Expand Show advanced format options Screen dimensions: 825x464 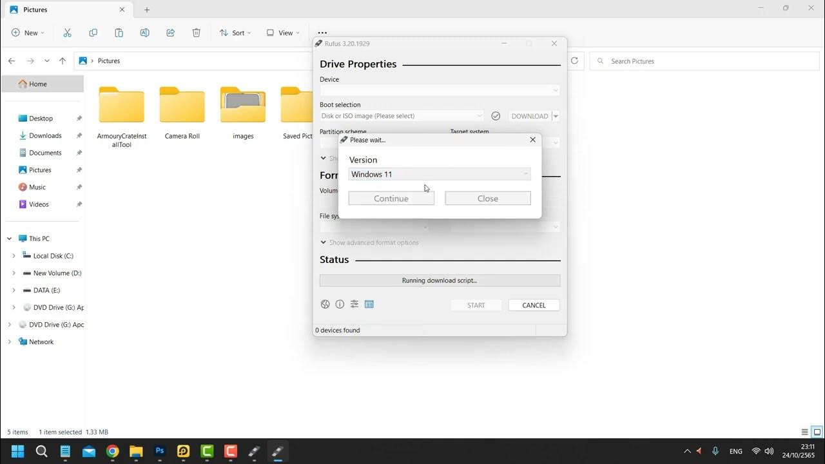(x=369, y=242)
